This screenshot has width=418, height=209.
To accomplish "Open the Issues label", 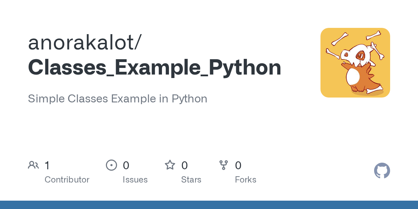I will click(135, 180).
